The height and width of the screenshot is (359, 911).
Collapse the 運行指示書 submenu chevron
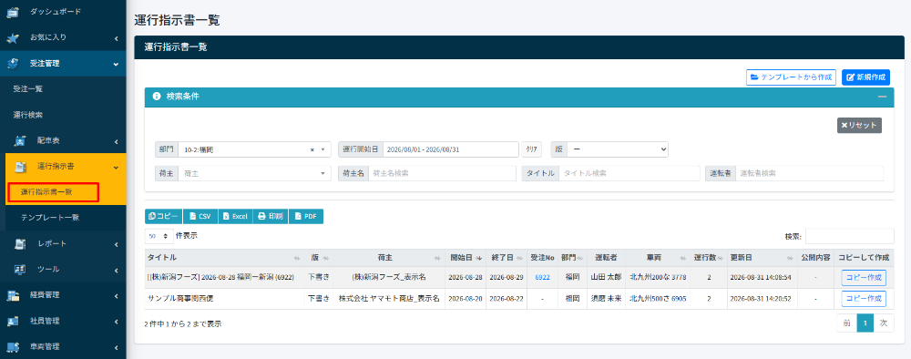[x=116, y=168]
